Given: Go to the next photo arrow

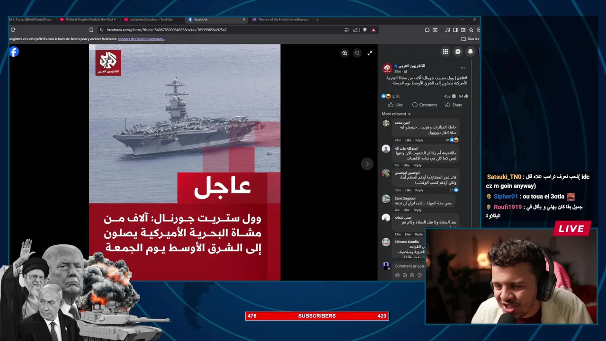Looking at the screenshot, I should click(x=367, y=164).
